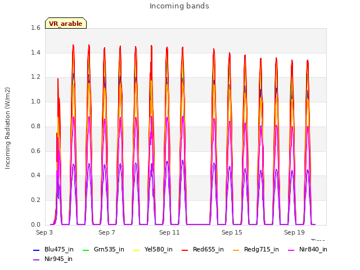Click the 0.8 y-axis tick label

click(x=35, y=126)
